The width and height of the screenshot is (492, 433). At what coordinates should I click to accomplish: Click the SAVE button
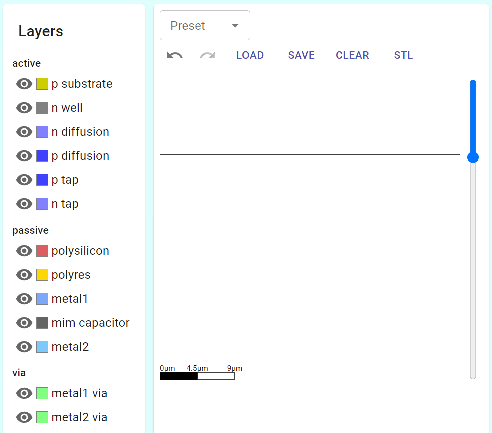[x=301, y=55]
